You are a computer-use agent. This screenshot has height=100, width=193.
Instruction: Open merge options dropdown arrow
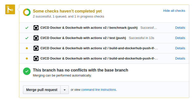click(65, 90)
